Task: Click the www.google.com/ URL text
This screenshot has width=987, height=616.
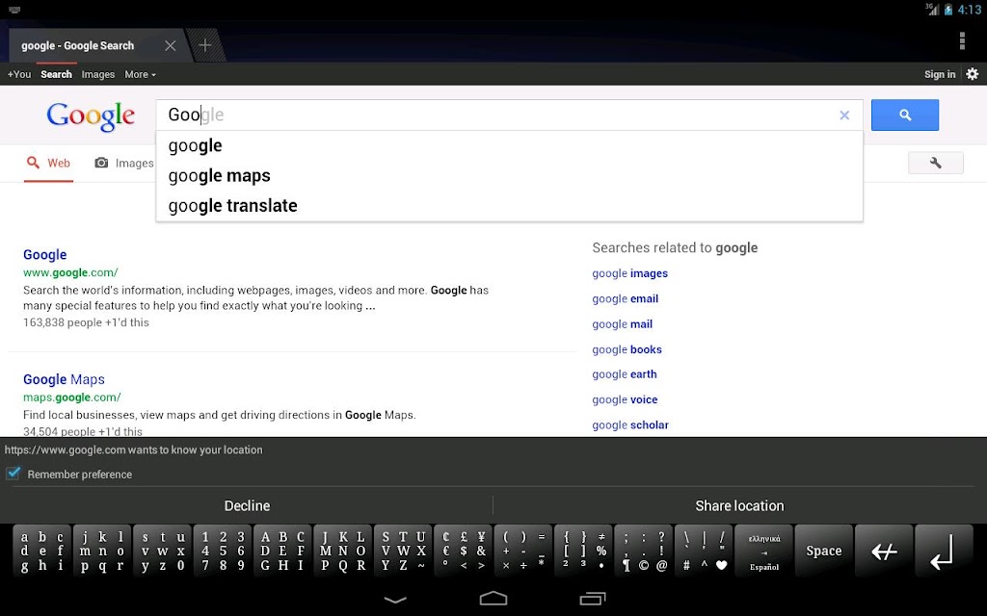Action: [70, 272]
